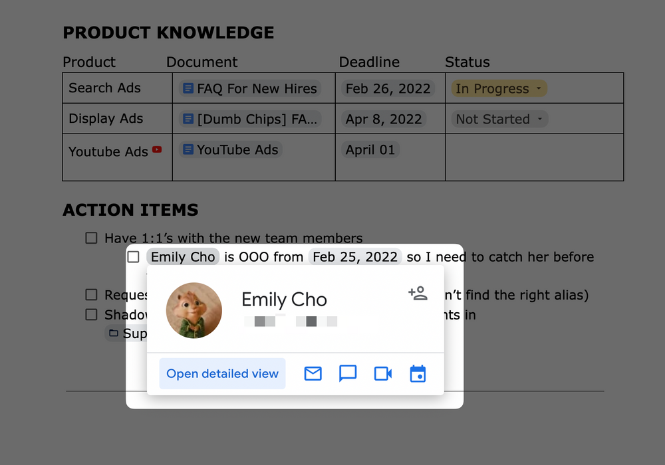
Task: Open the Not Started status dropdown
Action: (499, 119)
